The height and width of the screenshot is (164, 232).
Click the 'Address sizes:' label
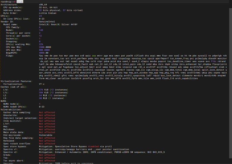(x=12, y=10)
